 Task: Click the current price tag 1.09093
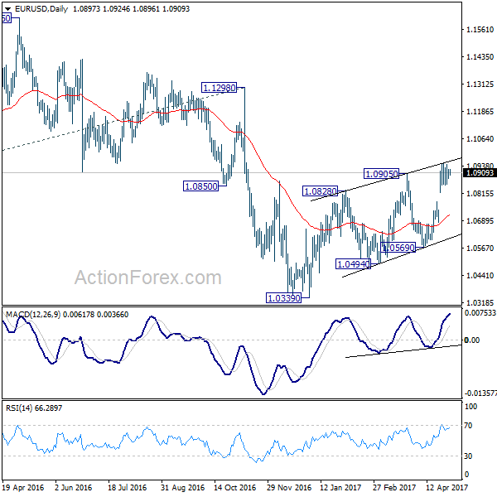(480, 173)
